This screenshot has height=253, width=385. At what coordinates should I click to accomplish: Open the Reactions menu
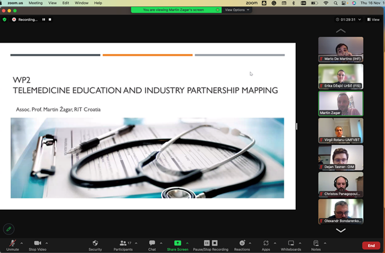coord(242,243)
